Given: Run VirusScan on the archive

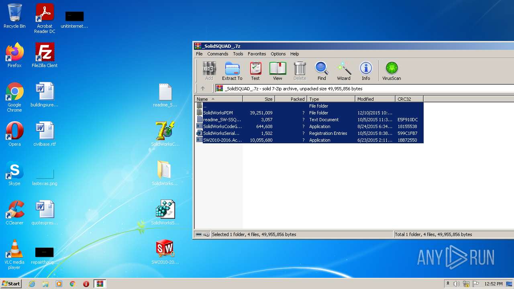Looking at the screenshot, I should coord(392,71).
